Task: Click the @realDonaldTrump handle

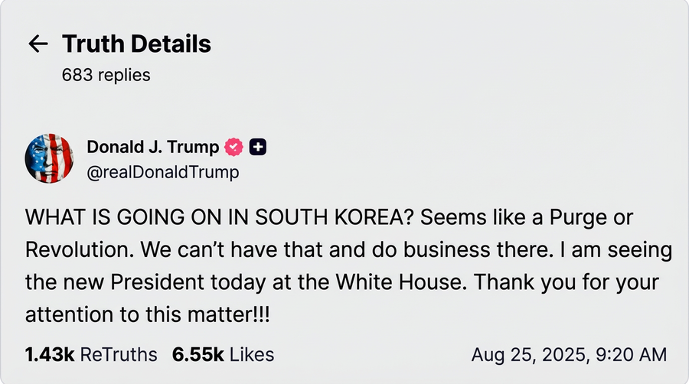Action: (162, 172)
